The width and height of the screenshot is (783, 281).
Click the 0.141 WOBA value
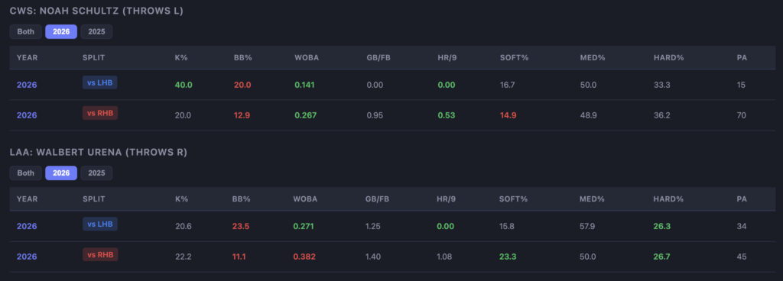coord(305,85)
